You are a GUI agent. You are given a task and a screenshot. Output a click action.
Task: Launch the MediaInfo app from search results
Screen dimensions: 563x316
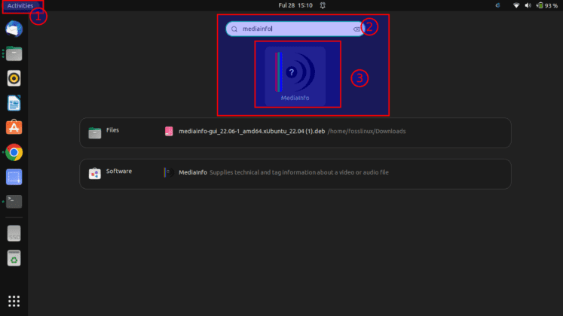(x=295, y=74)
